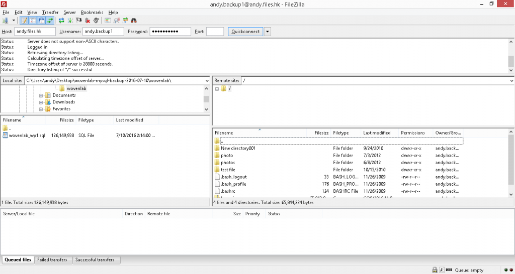Select the 'test file' folder row

[338, 170]
